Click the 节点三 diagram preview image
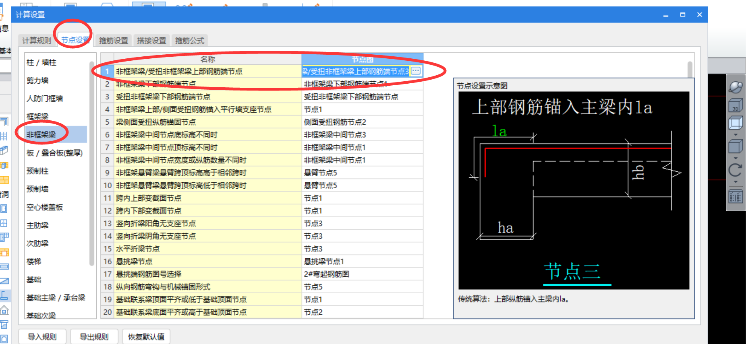This screenshot has width=746, height=344. tap(574, 190)
